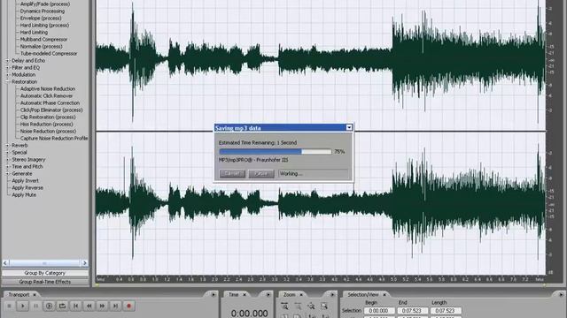Select Noise Reduction (process) effect
Image resolution: width=567 pixels, height=318 pixels.
point(48,132)
